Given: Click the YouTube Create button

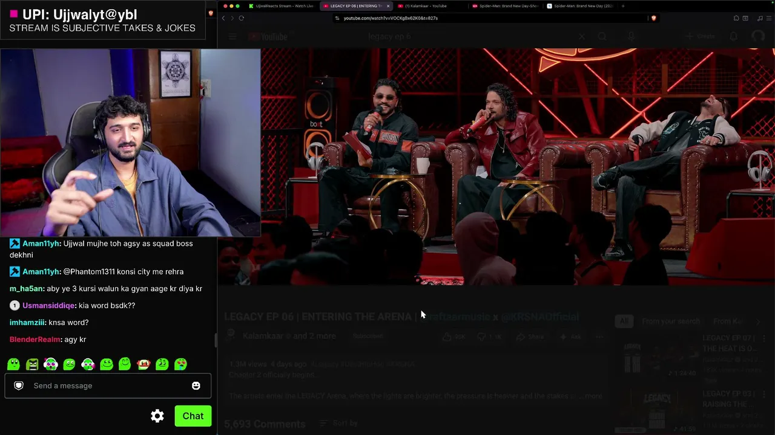Looking at the screenshot, I should (701, 37).
